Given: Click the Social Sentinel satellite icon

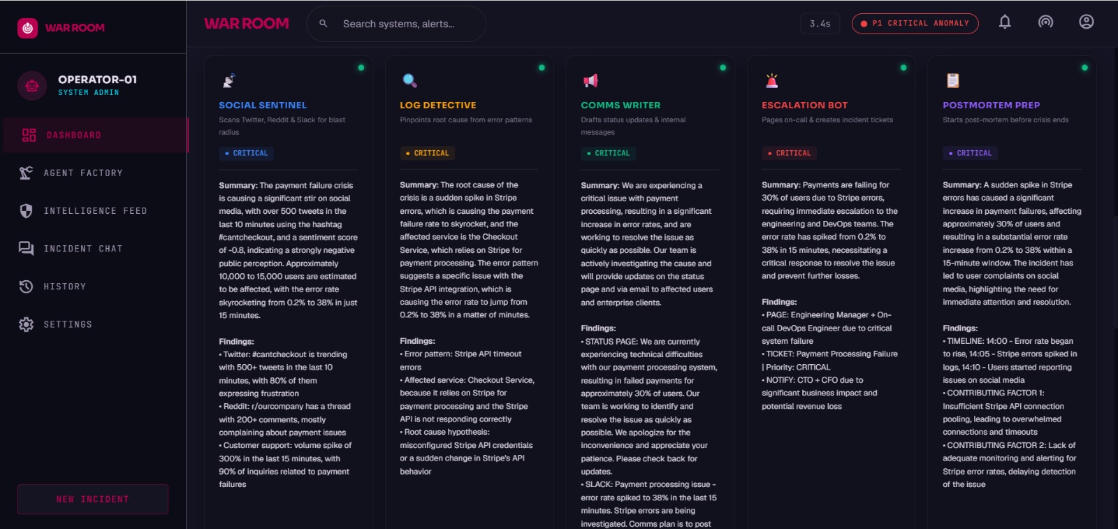Looking at the screenshot, I should [x=228, y=81].
